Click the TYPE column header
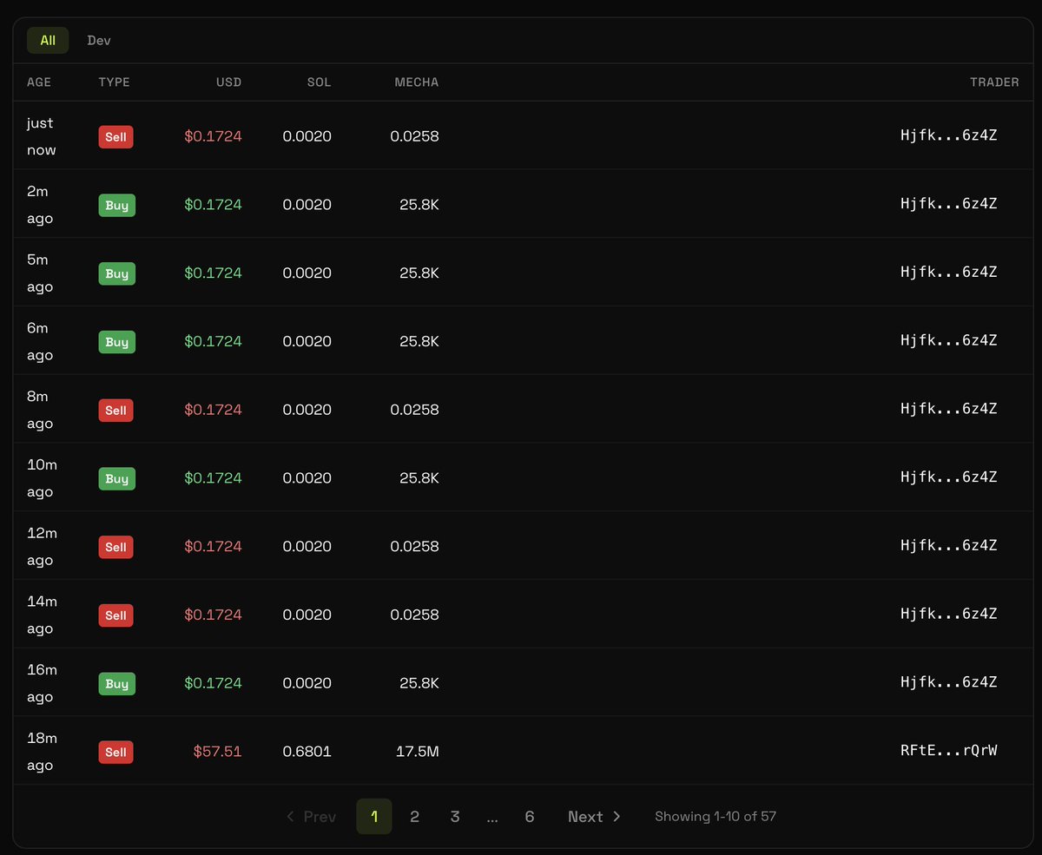1042x855 pixels. coord(115,82)
